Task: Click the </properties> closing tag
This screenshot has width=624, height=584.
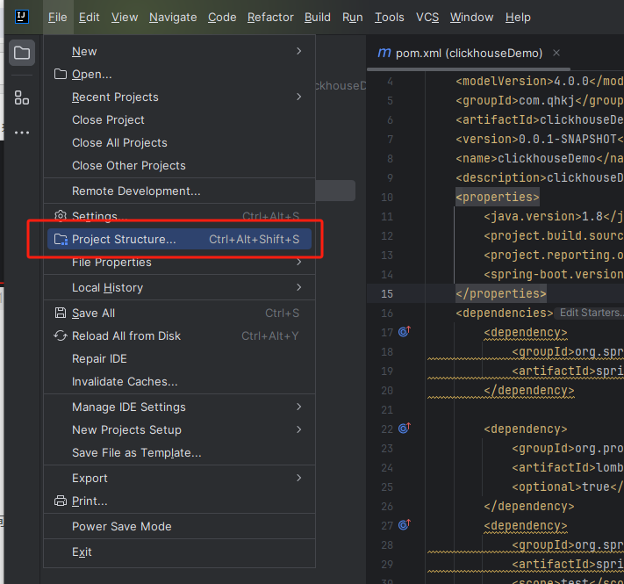Action: [501, 294]
